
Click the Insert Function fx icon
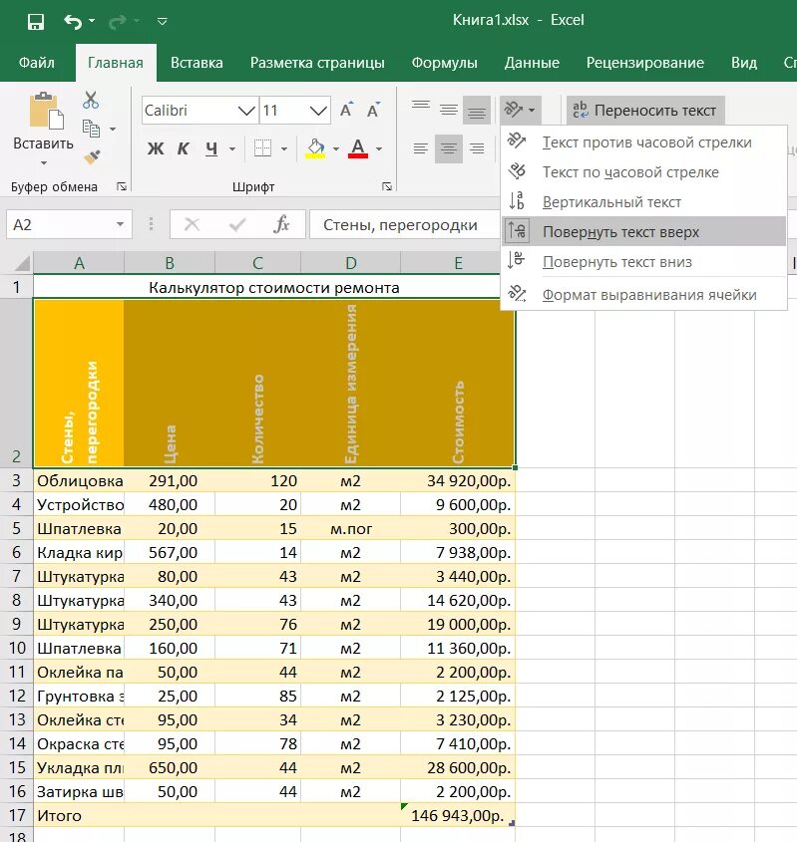281,224
